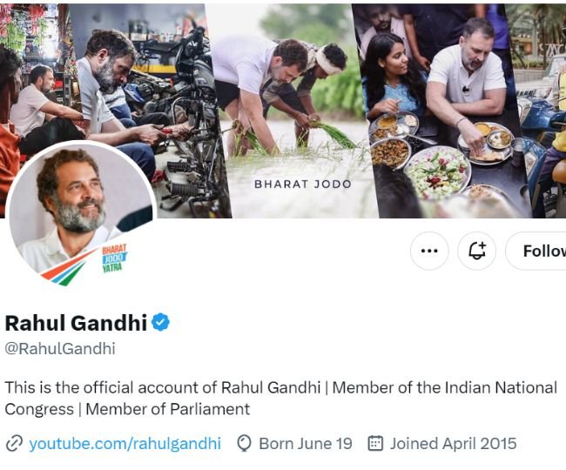Viewport: 566px width, 470px height.
Task: Click the Joined April 2015 text
Action: point(453,444)
